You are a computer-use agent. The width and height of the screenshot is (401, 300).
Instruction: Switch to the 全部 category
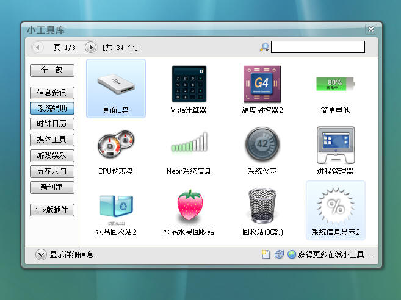[52, 70]
